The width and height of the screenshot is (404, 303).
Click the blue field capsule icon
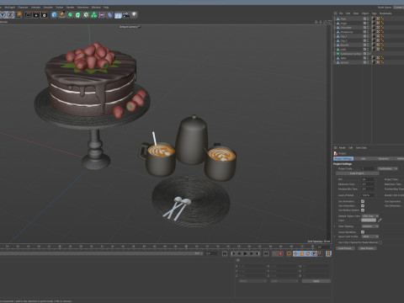pos(109,14)
